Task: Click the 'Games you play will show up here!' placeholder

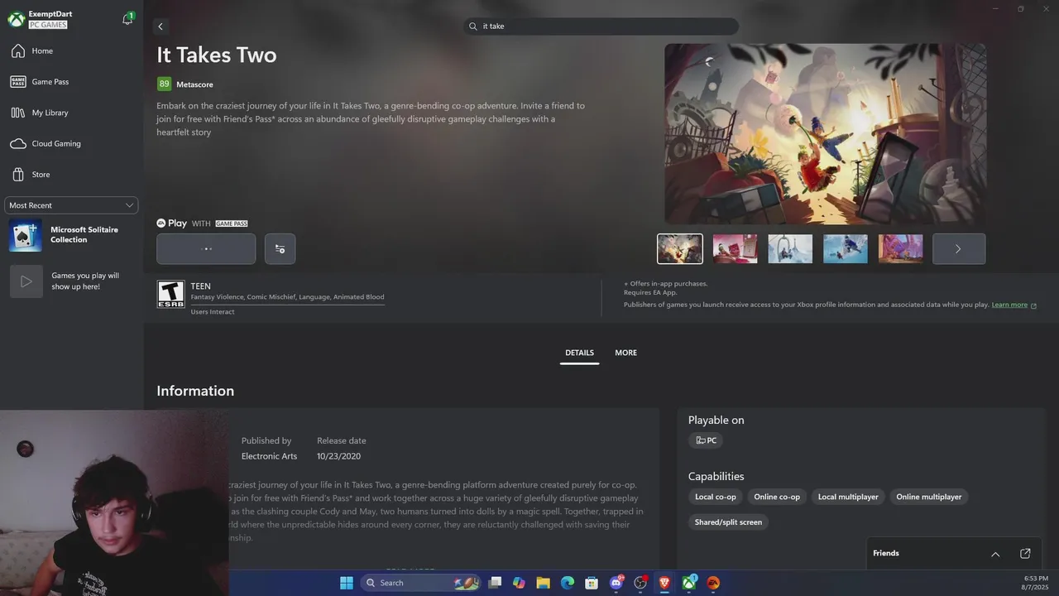Action: pos(71,281)
